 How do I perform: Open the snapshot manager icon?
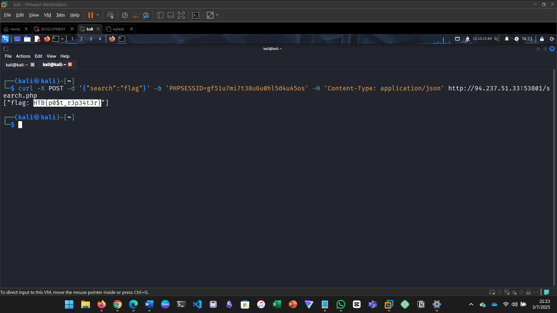pyautogui.click(x=146, y=15)
